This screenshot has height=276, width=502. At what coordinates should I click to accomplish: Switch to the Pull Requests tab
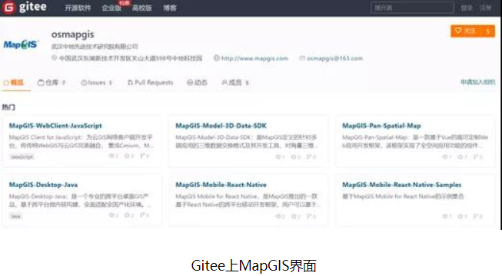pyautogui.click(x=150, y=83)
